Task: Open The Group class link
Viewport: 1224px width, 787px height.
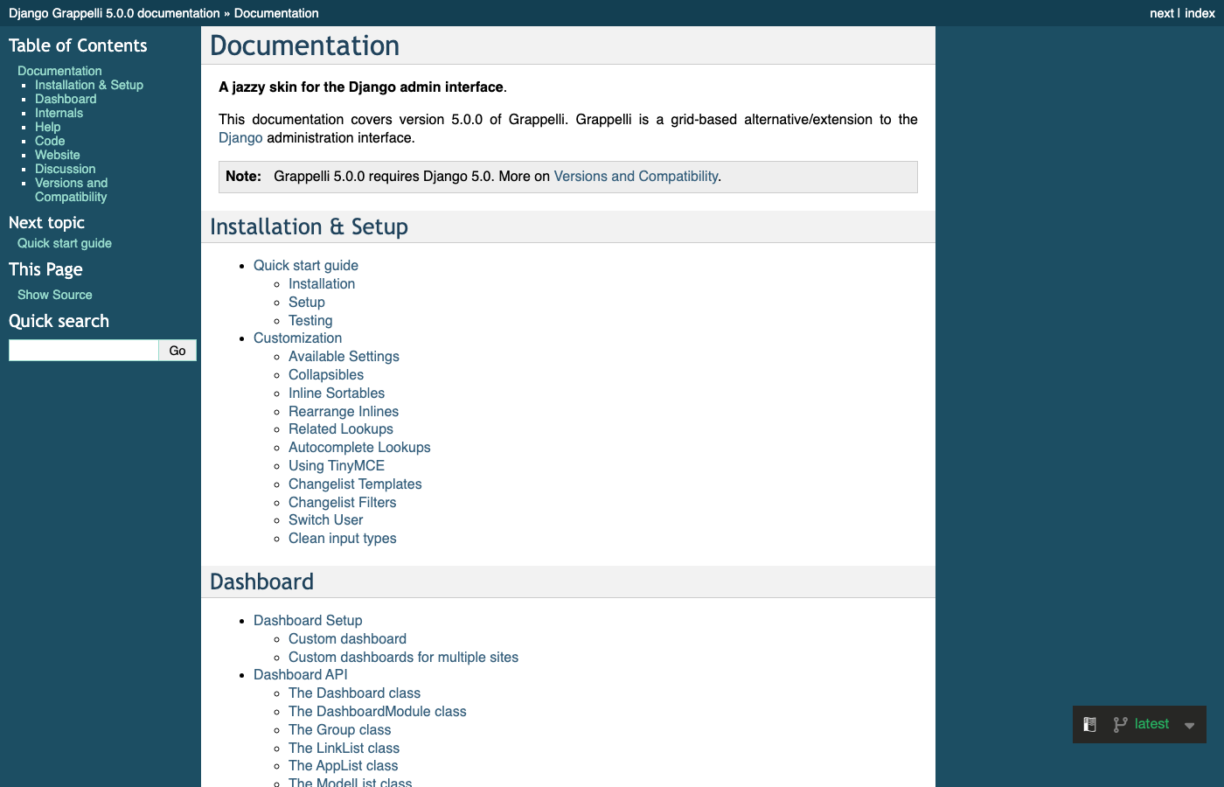Action: (340, 730)
